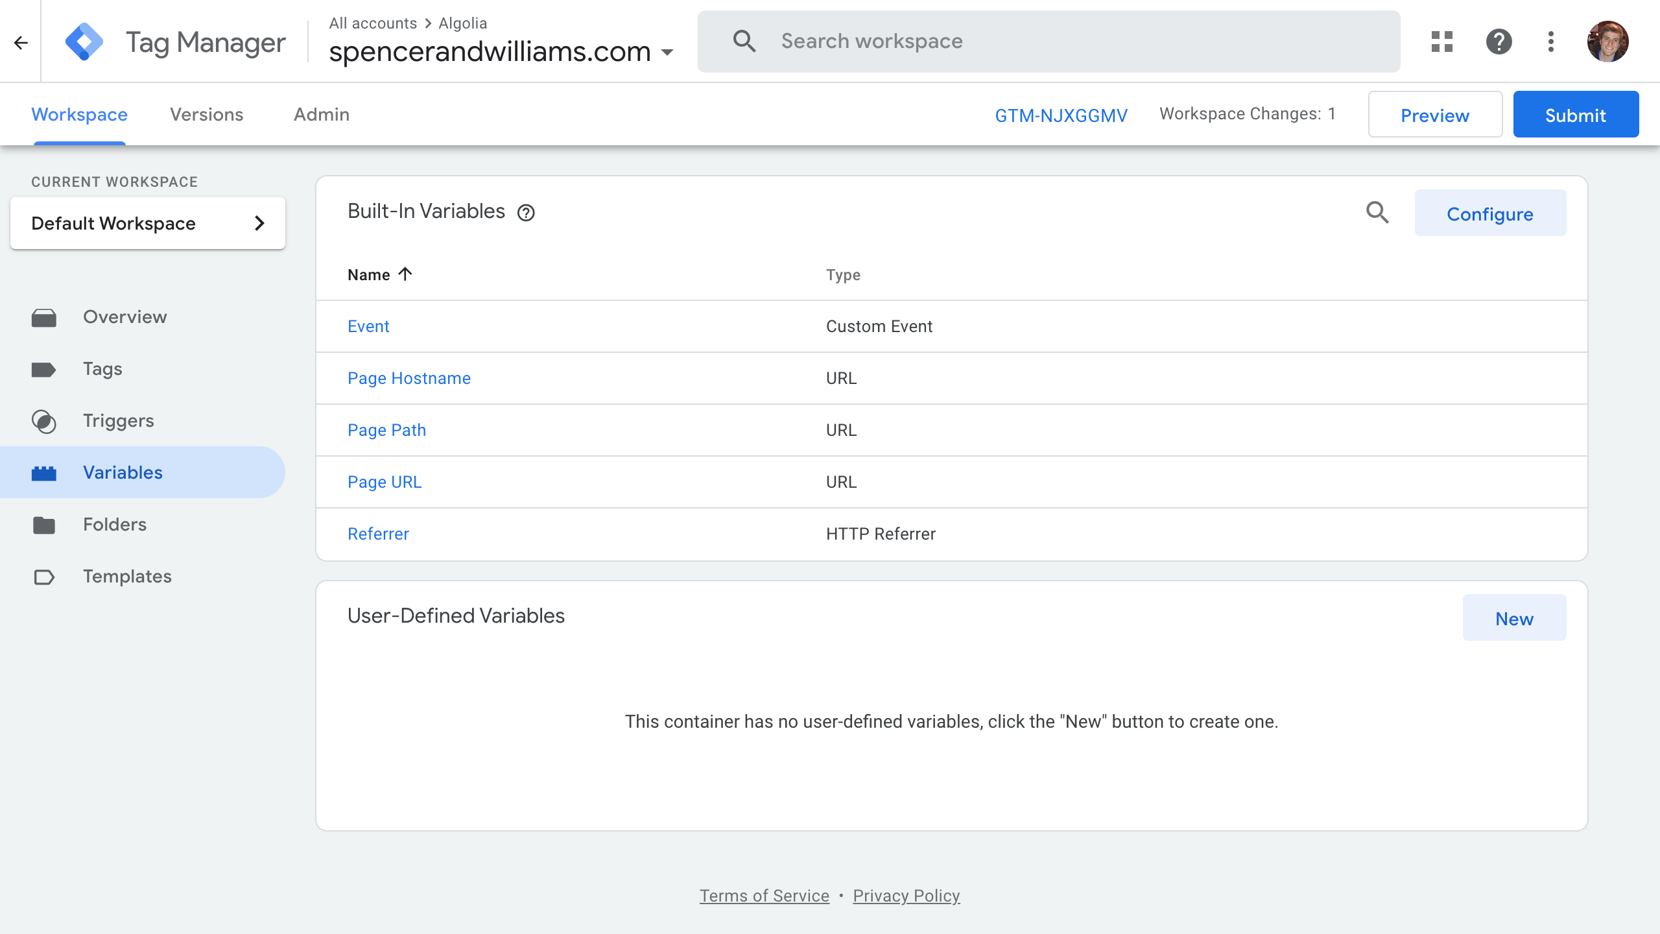Click the Event variable link

point(368,326)
